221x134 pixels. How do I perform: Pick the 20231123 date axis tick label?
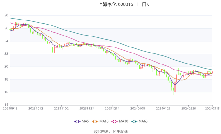pos(87,109)
